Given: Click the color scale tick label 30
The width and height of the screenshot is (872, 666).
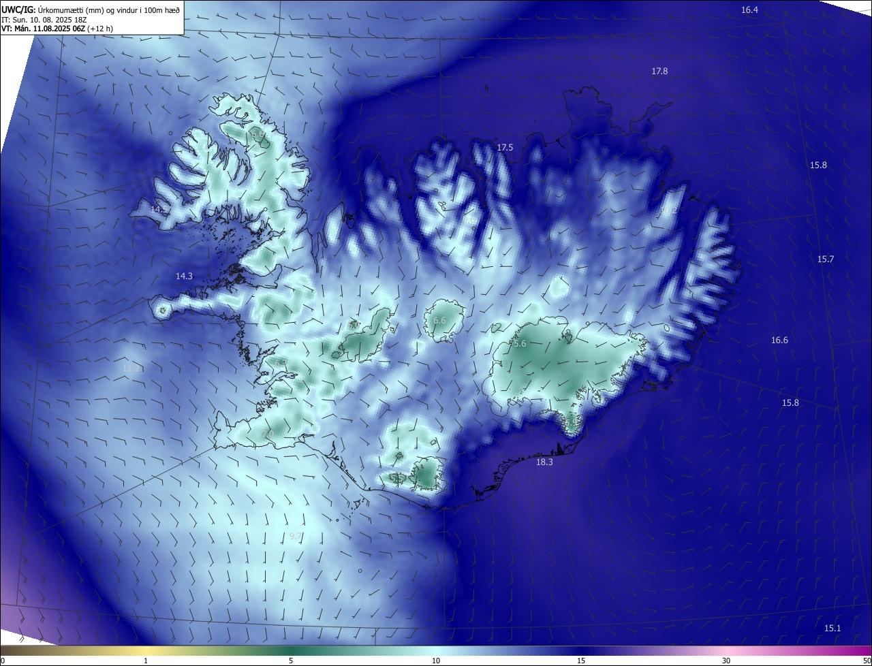Looking at the screenshot, I should pyautogui.click(x=726, y=661).
